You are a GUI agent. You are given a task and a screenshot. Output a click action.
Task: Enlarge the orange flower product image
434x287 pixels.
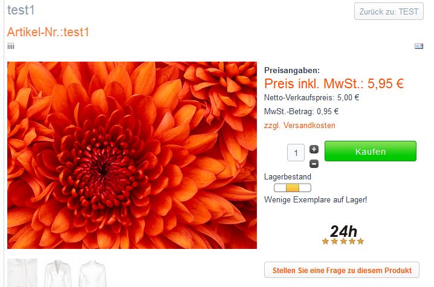coord(132,155)
